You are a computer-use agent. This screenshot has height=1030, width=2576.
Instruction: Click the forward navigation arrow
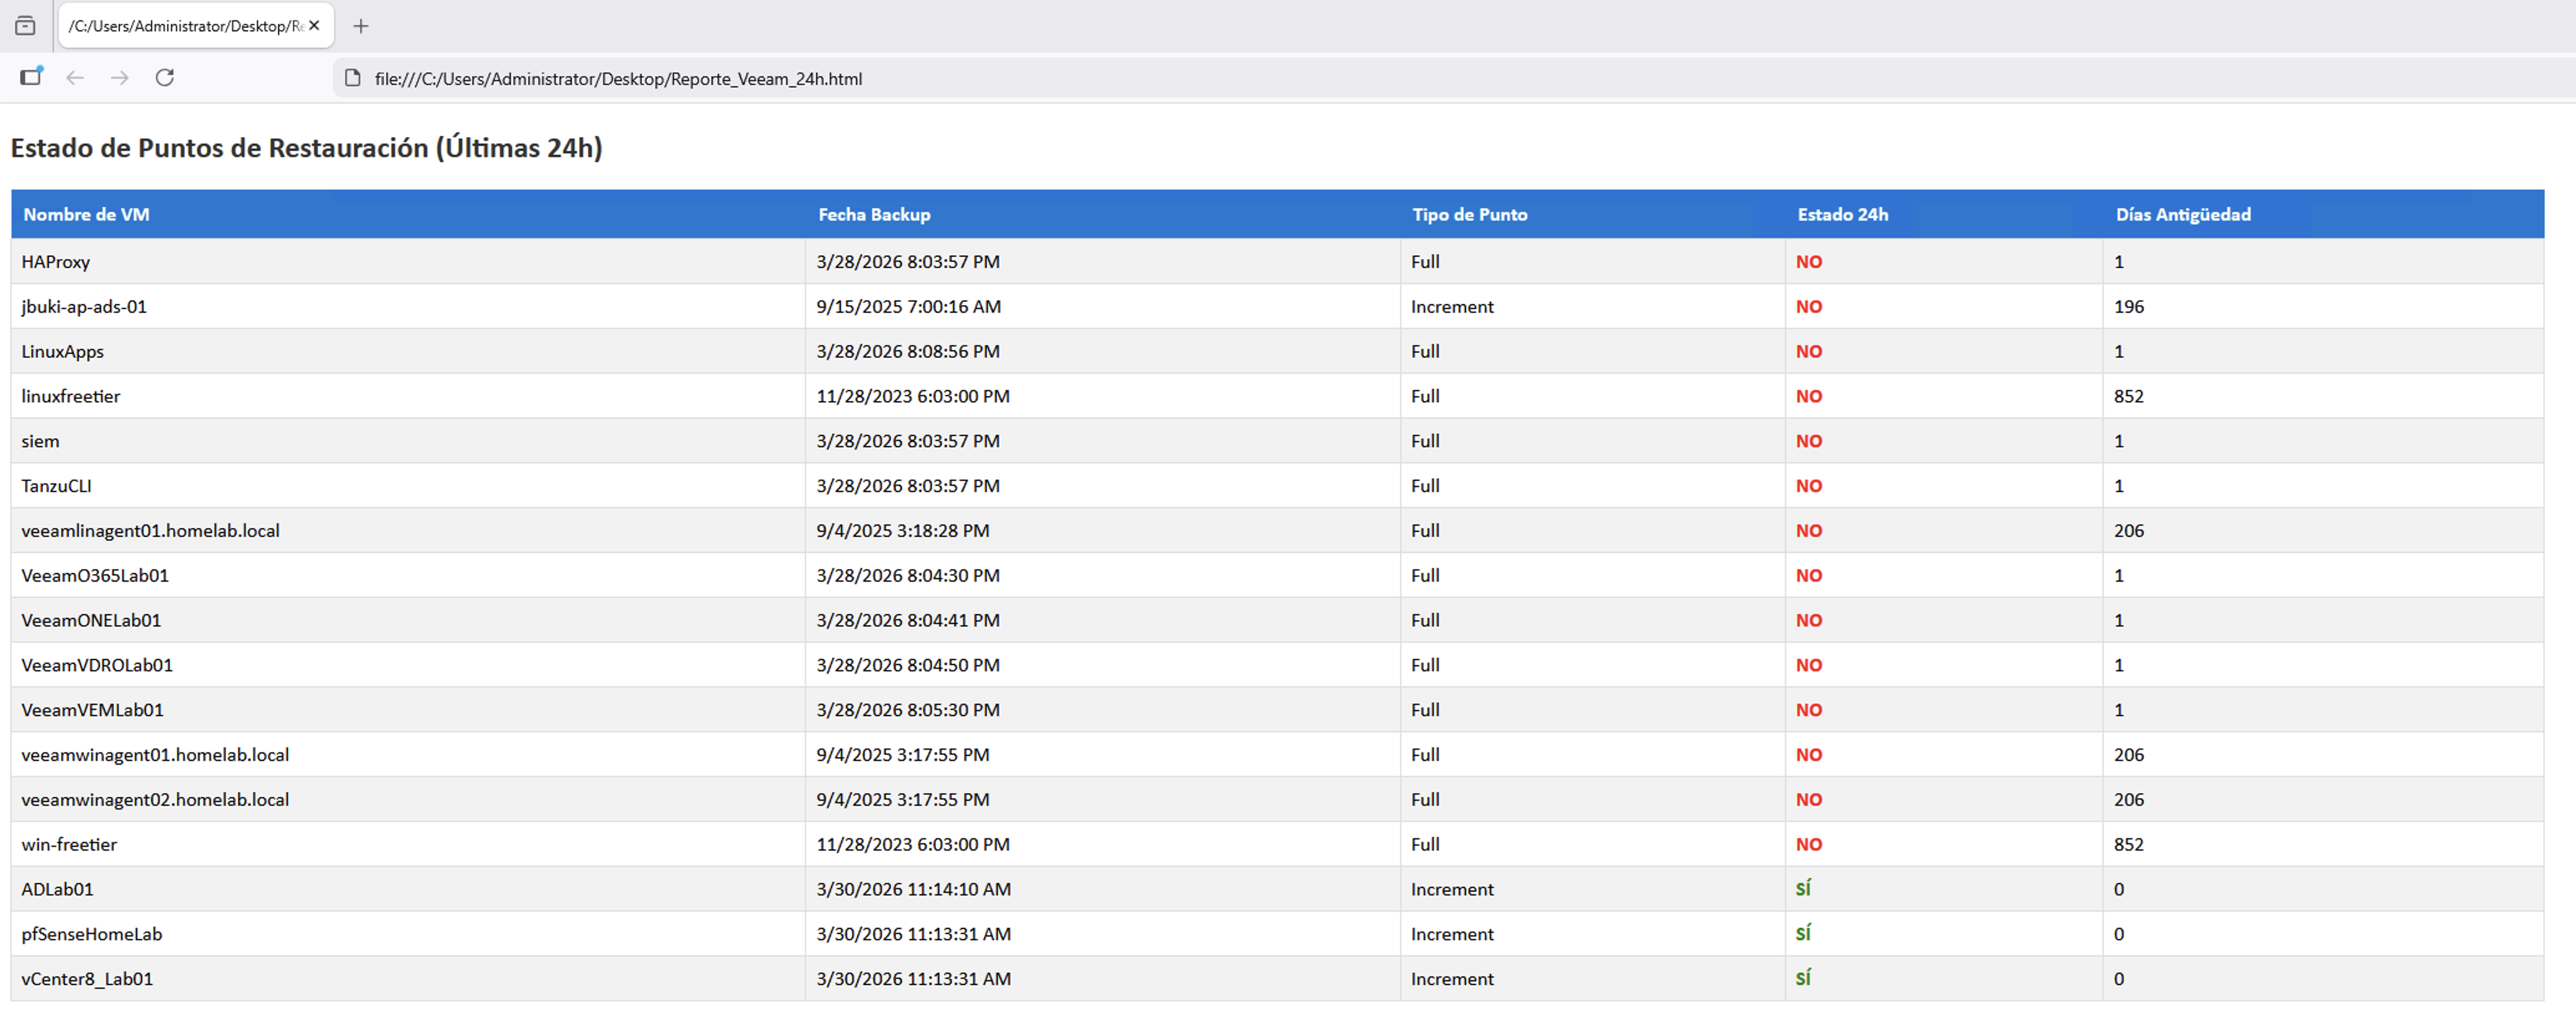tap(120, 78)
